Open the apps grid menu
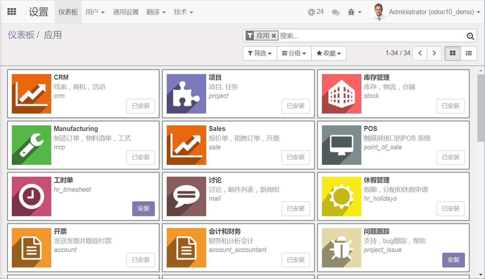 (x=12, y=12)
